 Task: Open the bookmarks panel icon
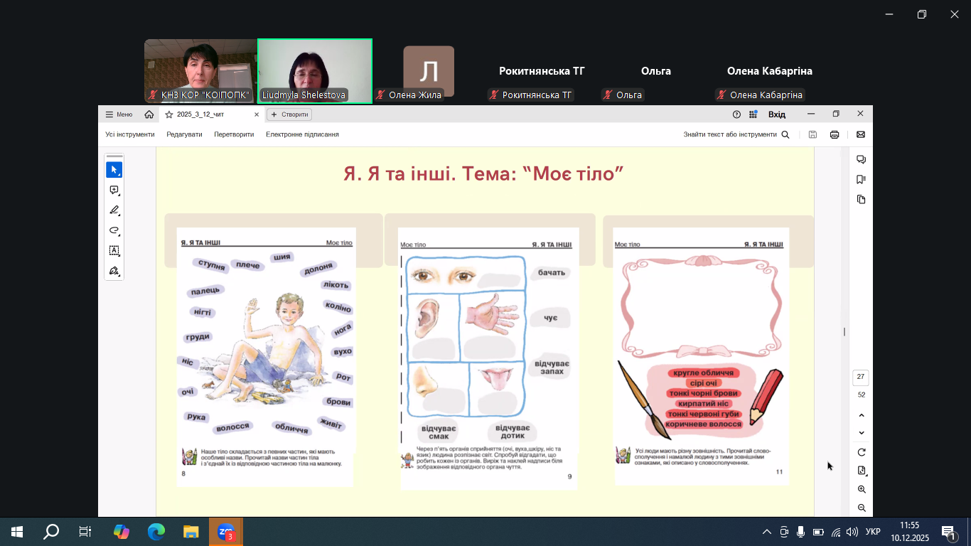pos(861,179)
